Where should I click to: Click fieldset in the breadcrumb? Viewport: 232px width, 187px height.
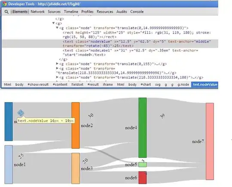click(77, 84)
